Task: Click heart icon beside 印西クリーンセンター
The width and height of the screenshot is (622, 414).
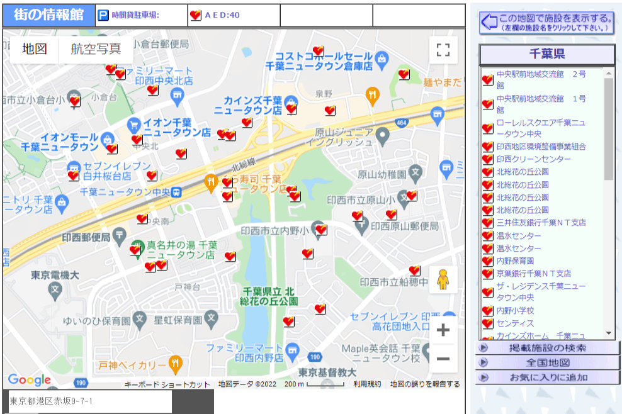Action: tap(487, 159)
